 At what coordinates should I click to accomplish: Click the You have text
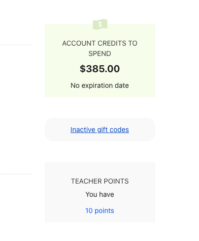tap(99, 194)
